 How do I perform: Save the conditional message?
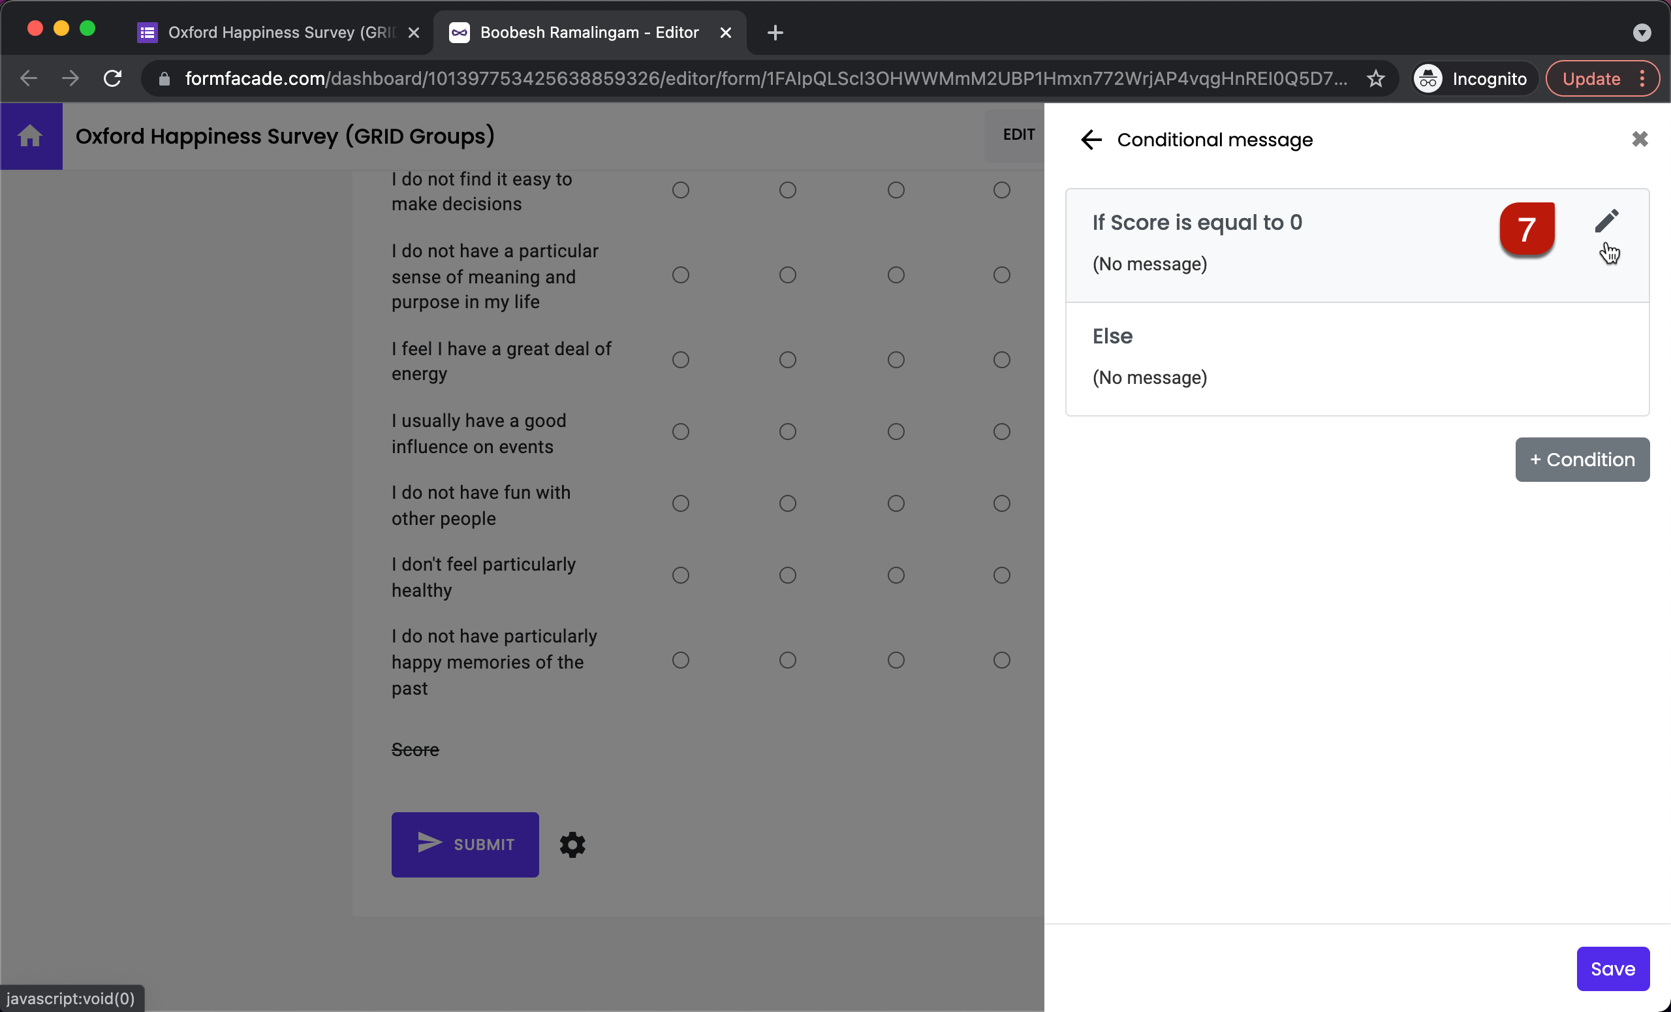[1613, 968]
